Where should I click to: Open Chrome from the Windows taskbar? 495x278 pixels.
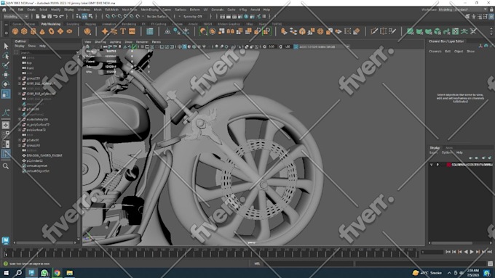(x=57, y=273)
